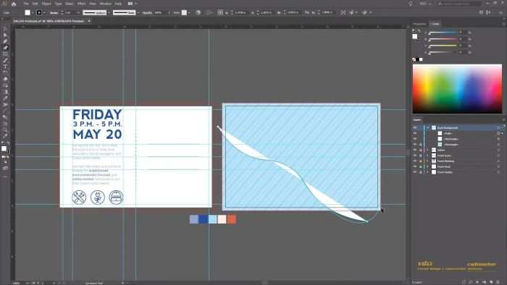The height and width of the screenshot is (285, 507).
Task: Click the yellow slider in Color panel
Action: pos(443,46)
